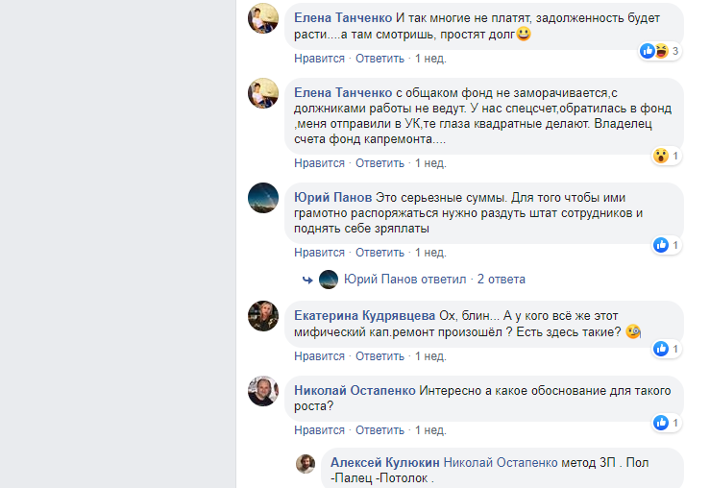Open Юрий Панов's profile picture
This screenshot has height=488, width=710.
coord(263,197)
